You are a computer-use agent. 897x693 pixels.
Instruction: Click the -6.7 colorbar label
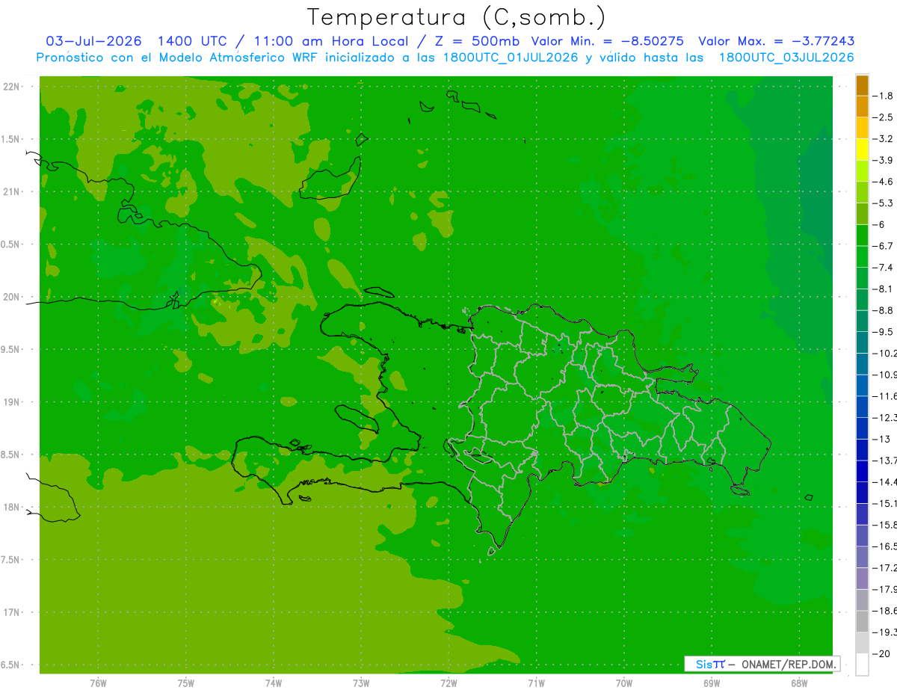(883, 246)
